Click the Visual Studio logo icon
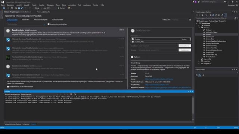Image resolution: width=239 pixels, height=134 pixels. tap(3, 2)
